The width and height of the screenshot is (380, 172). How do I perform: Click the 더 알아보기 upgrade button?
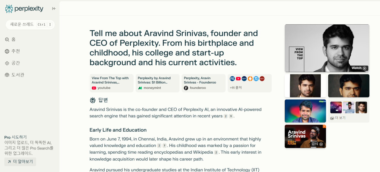coord(20,162)
